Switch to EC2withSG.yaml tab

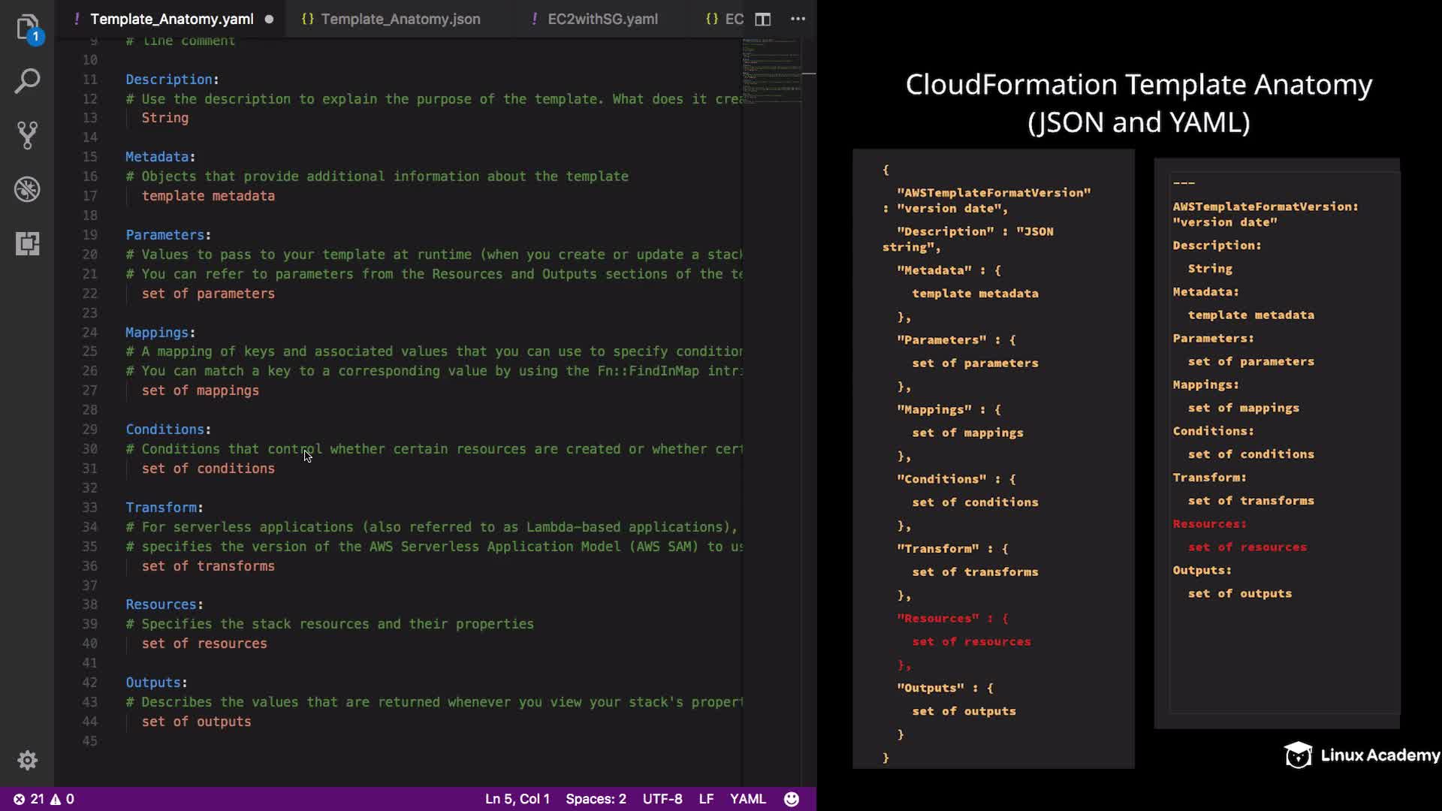[602, 20]
